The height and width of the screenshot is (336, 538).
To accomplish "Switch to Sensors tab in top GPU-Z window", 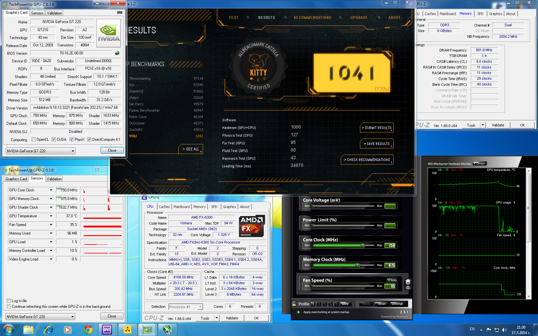I will click(37, 13).
